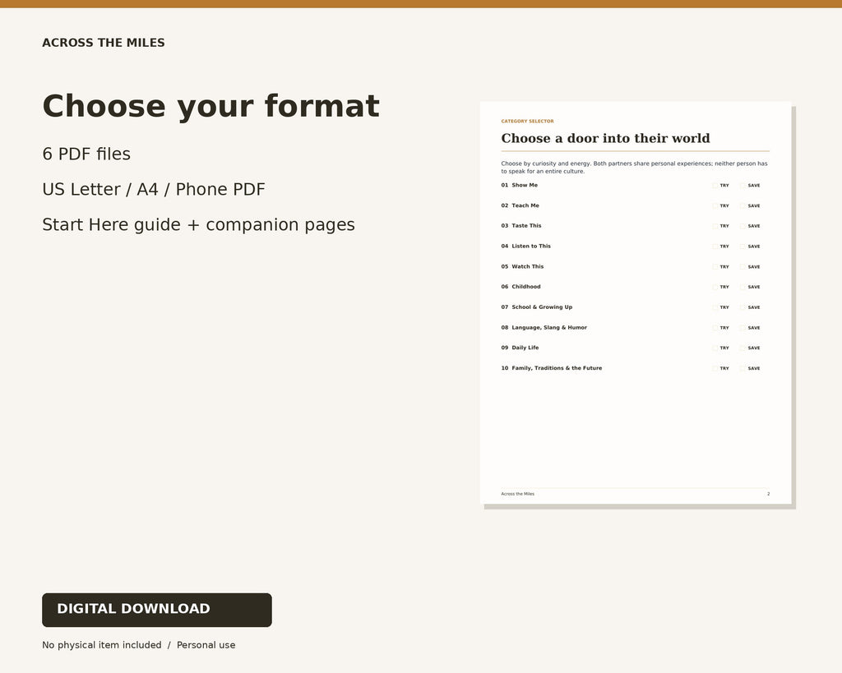Click the 'Choose your format' heading
This screenshot has width=842, height=673.
pyautogui.click(x=211, y=106)
